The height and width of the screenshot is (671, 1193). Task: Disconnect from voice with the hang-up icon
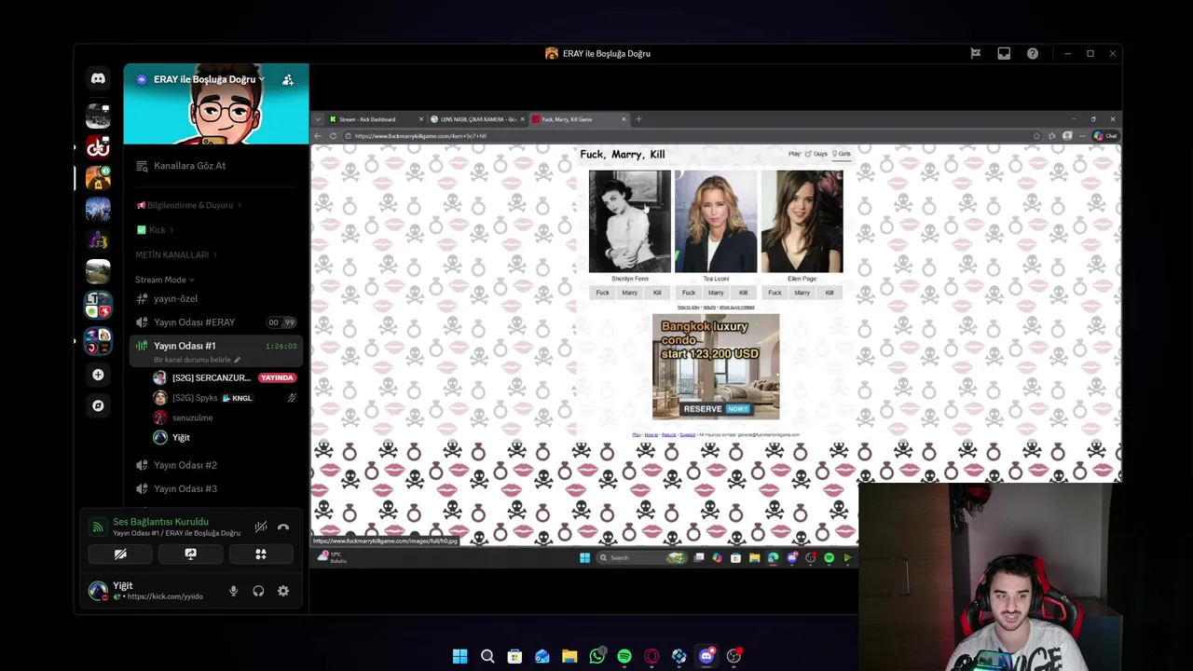pyautogui.click(x=283, y=527)
